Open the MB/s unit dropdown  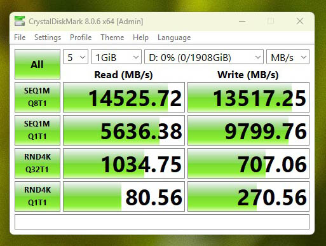tap(288, 57)
